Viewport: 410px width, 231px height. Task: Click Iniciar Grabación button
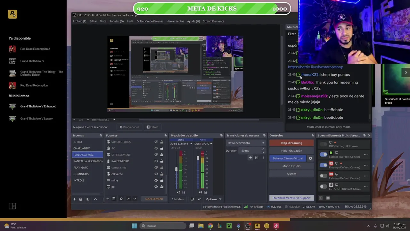pos(291,151)
